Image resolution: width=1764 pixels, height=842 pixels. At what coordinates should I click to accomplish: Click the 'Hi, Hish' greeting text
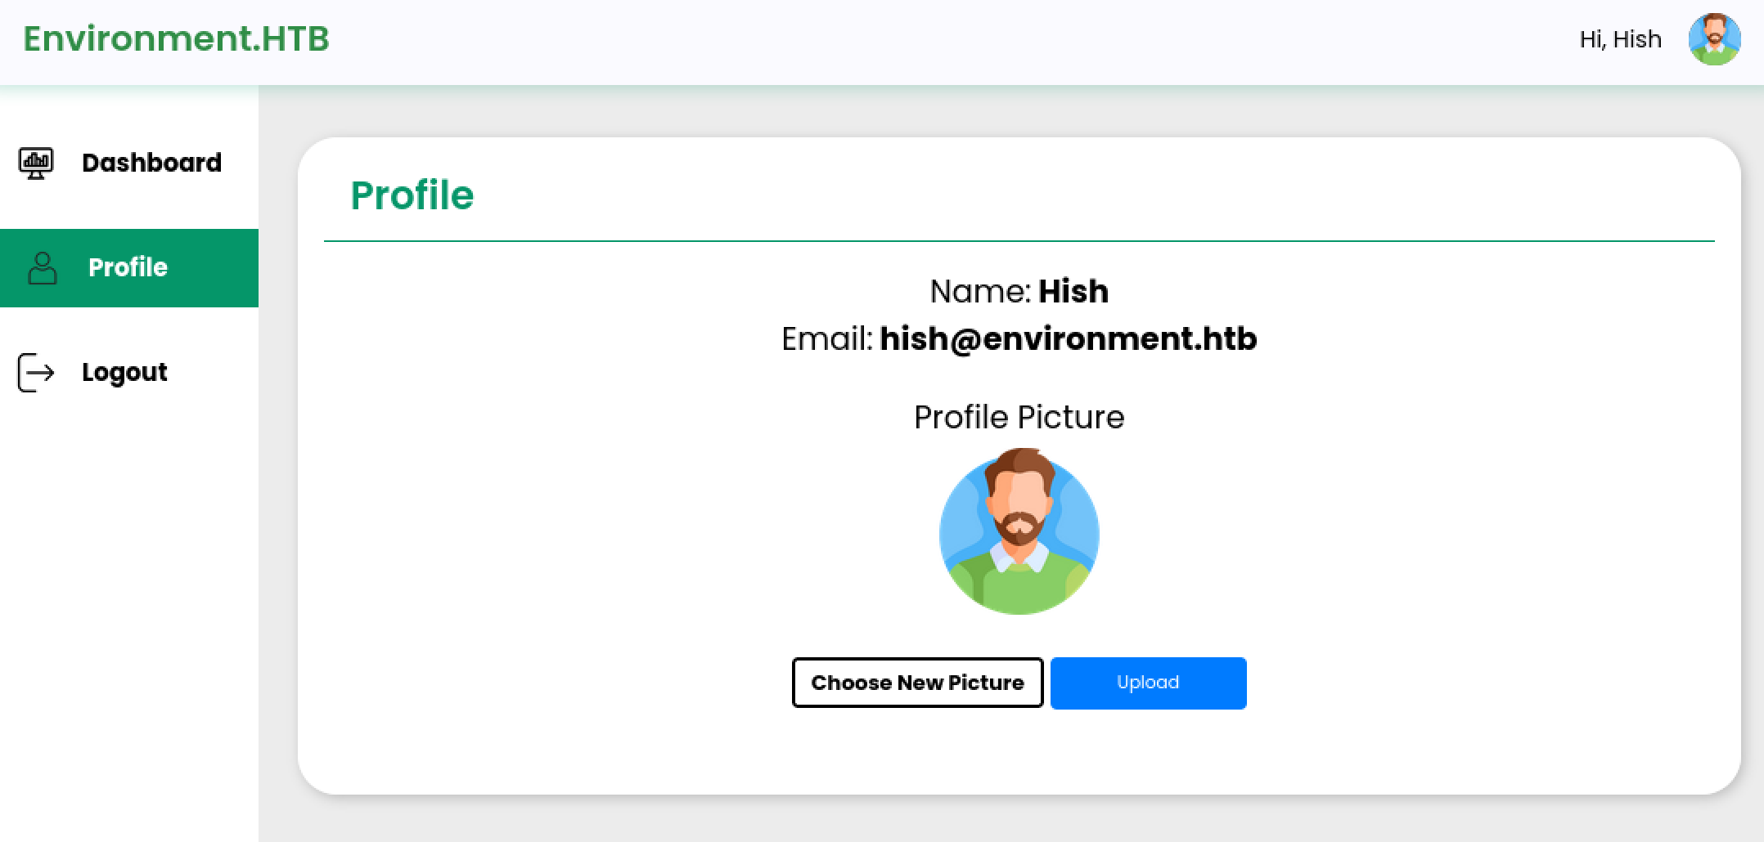1620,39
